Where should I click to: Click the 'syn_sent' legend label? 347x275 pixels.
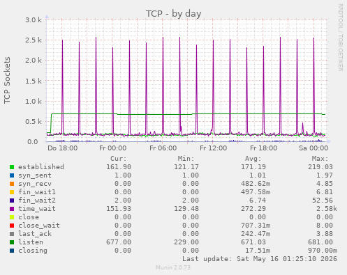[x=35, y=175]
